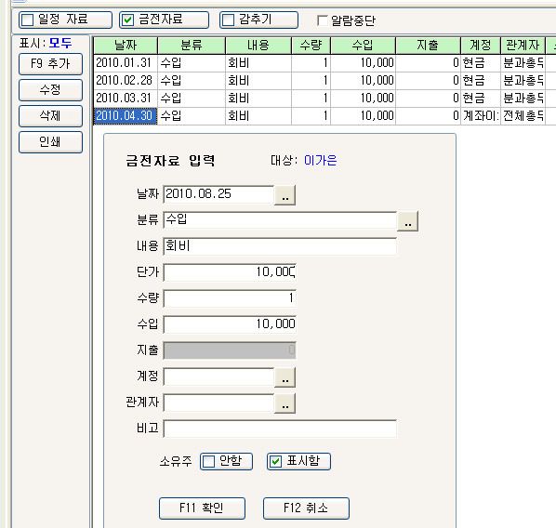Click the 단가 input field
The height and width of the screenshot is (528, 556).
pyautogui.click(x=230, y=272)
